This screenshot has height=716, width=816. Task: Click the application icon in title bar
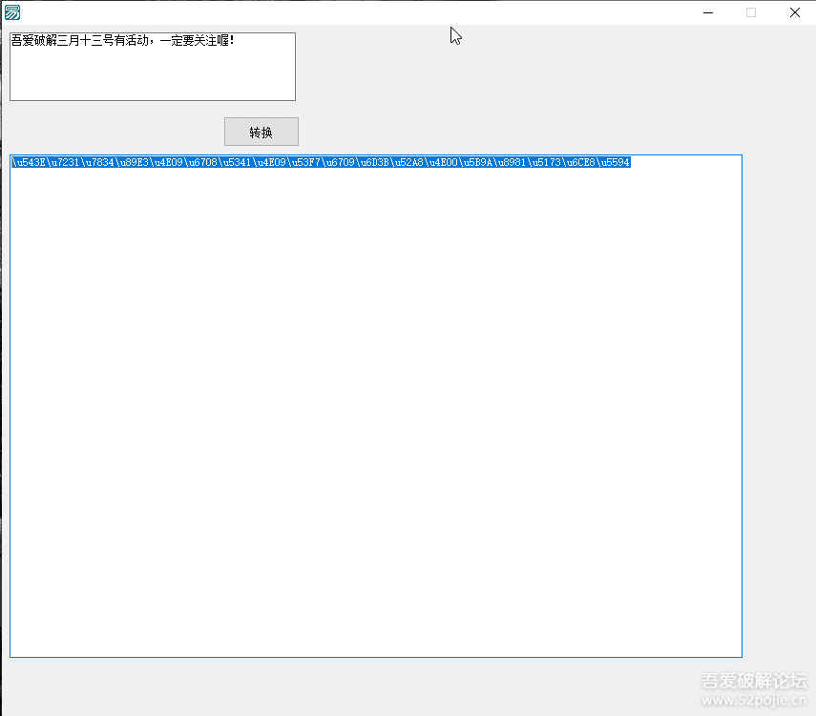[x=12, y=12]
